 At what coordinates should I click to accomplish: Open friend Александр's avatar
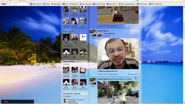coord(66,21)
